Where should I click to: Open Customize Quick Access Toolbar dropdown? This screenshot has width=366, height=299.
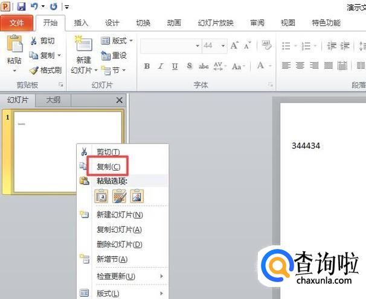67,7
